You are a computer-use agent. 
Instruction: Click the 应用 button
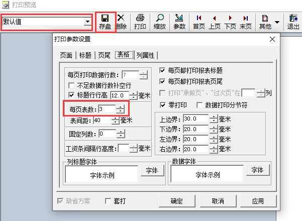(258, 201)
